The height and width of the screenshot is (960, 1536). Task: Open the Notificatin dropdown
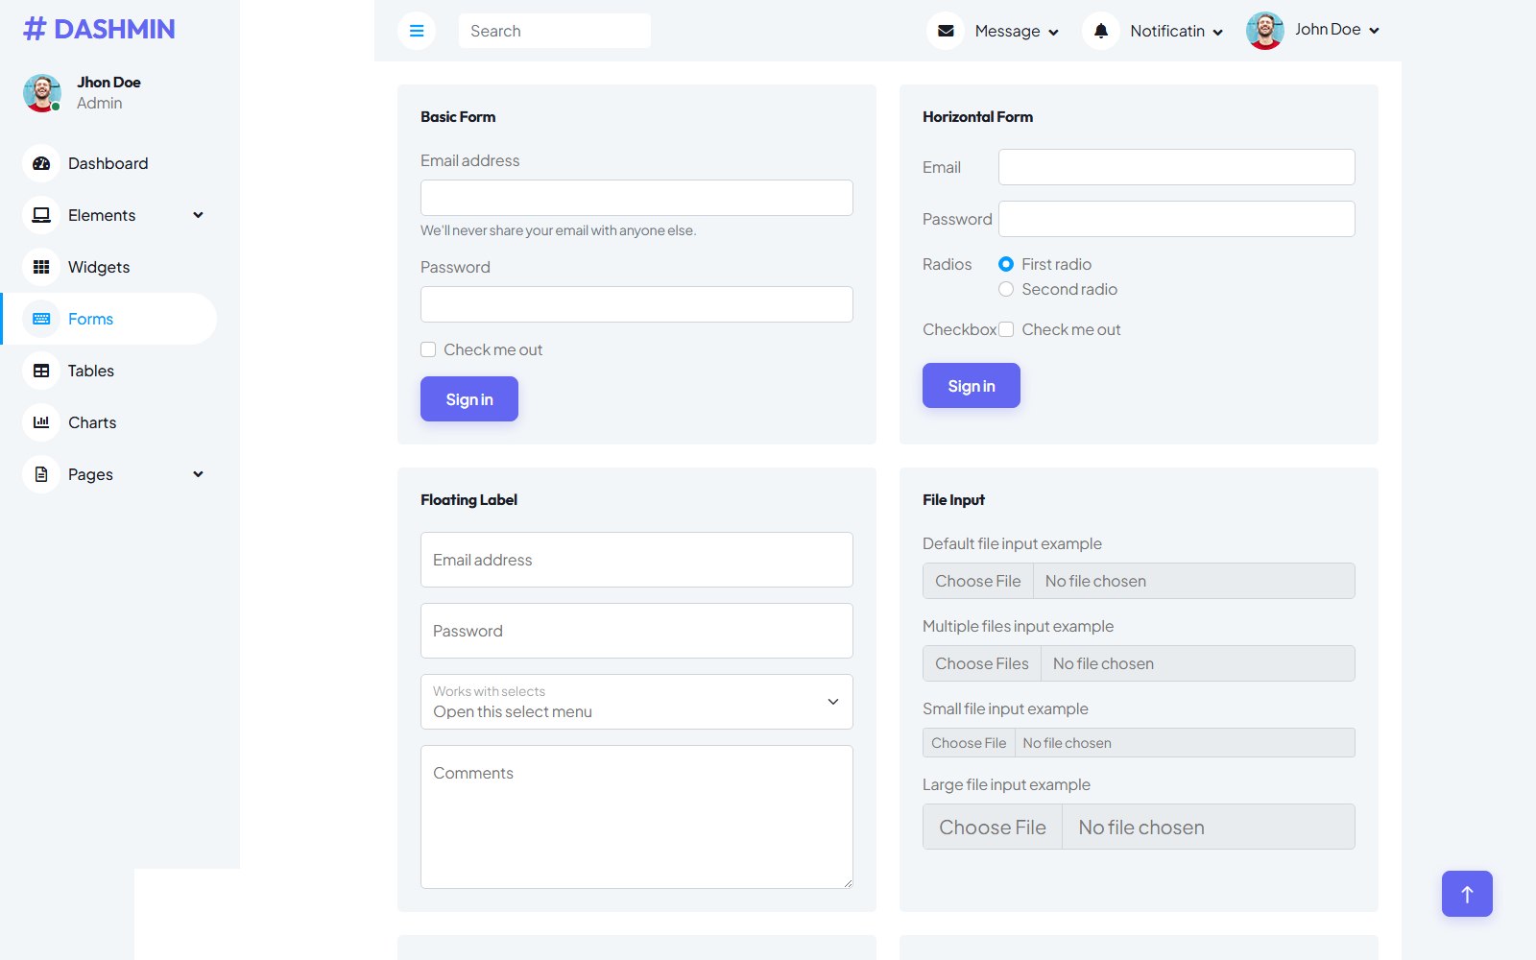(1153, 31)
